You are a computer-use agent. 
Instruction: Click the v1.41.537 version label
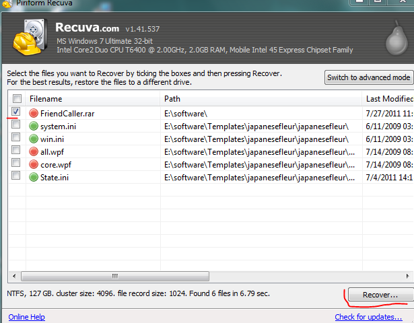[x=143, y=29]
